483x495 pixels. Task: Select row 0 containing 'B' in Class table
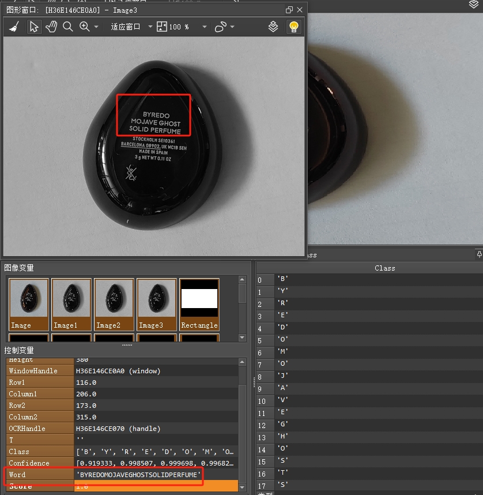click(369, 279)
